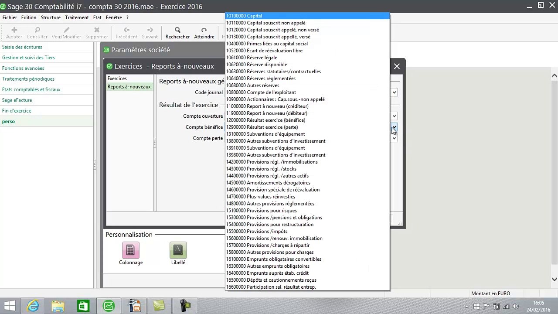
Task: Open the Fichier menu
Action: click(x=10, y=17)
